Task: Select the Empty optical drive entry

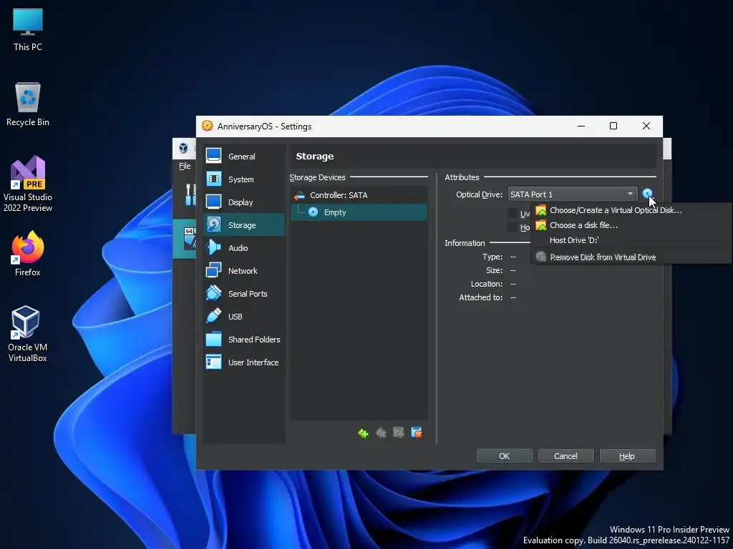Action: point(359,212)
